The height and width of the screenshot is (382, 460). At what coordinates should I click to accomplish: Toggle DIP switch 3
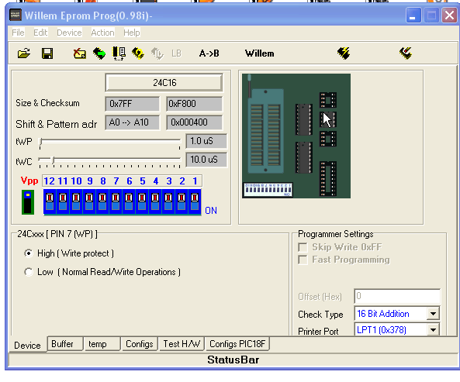click(168, 202)
